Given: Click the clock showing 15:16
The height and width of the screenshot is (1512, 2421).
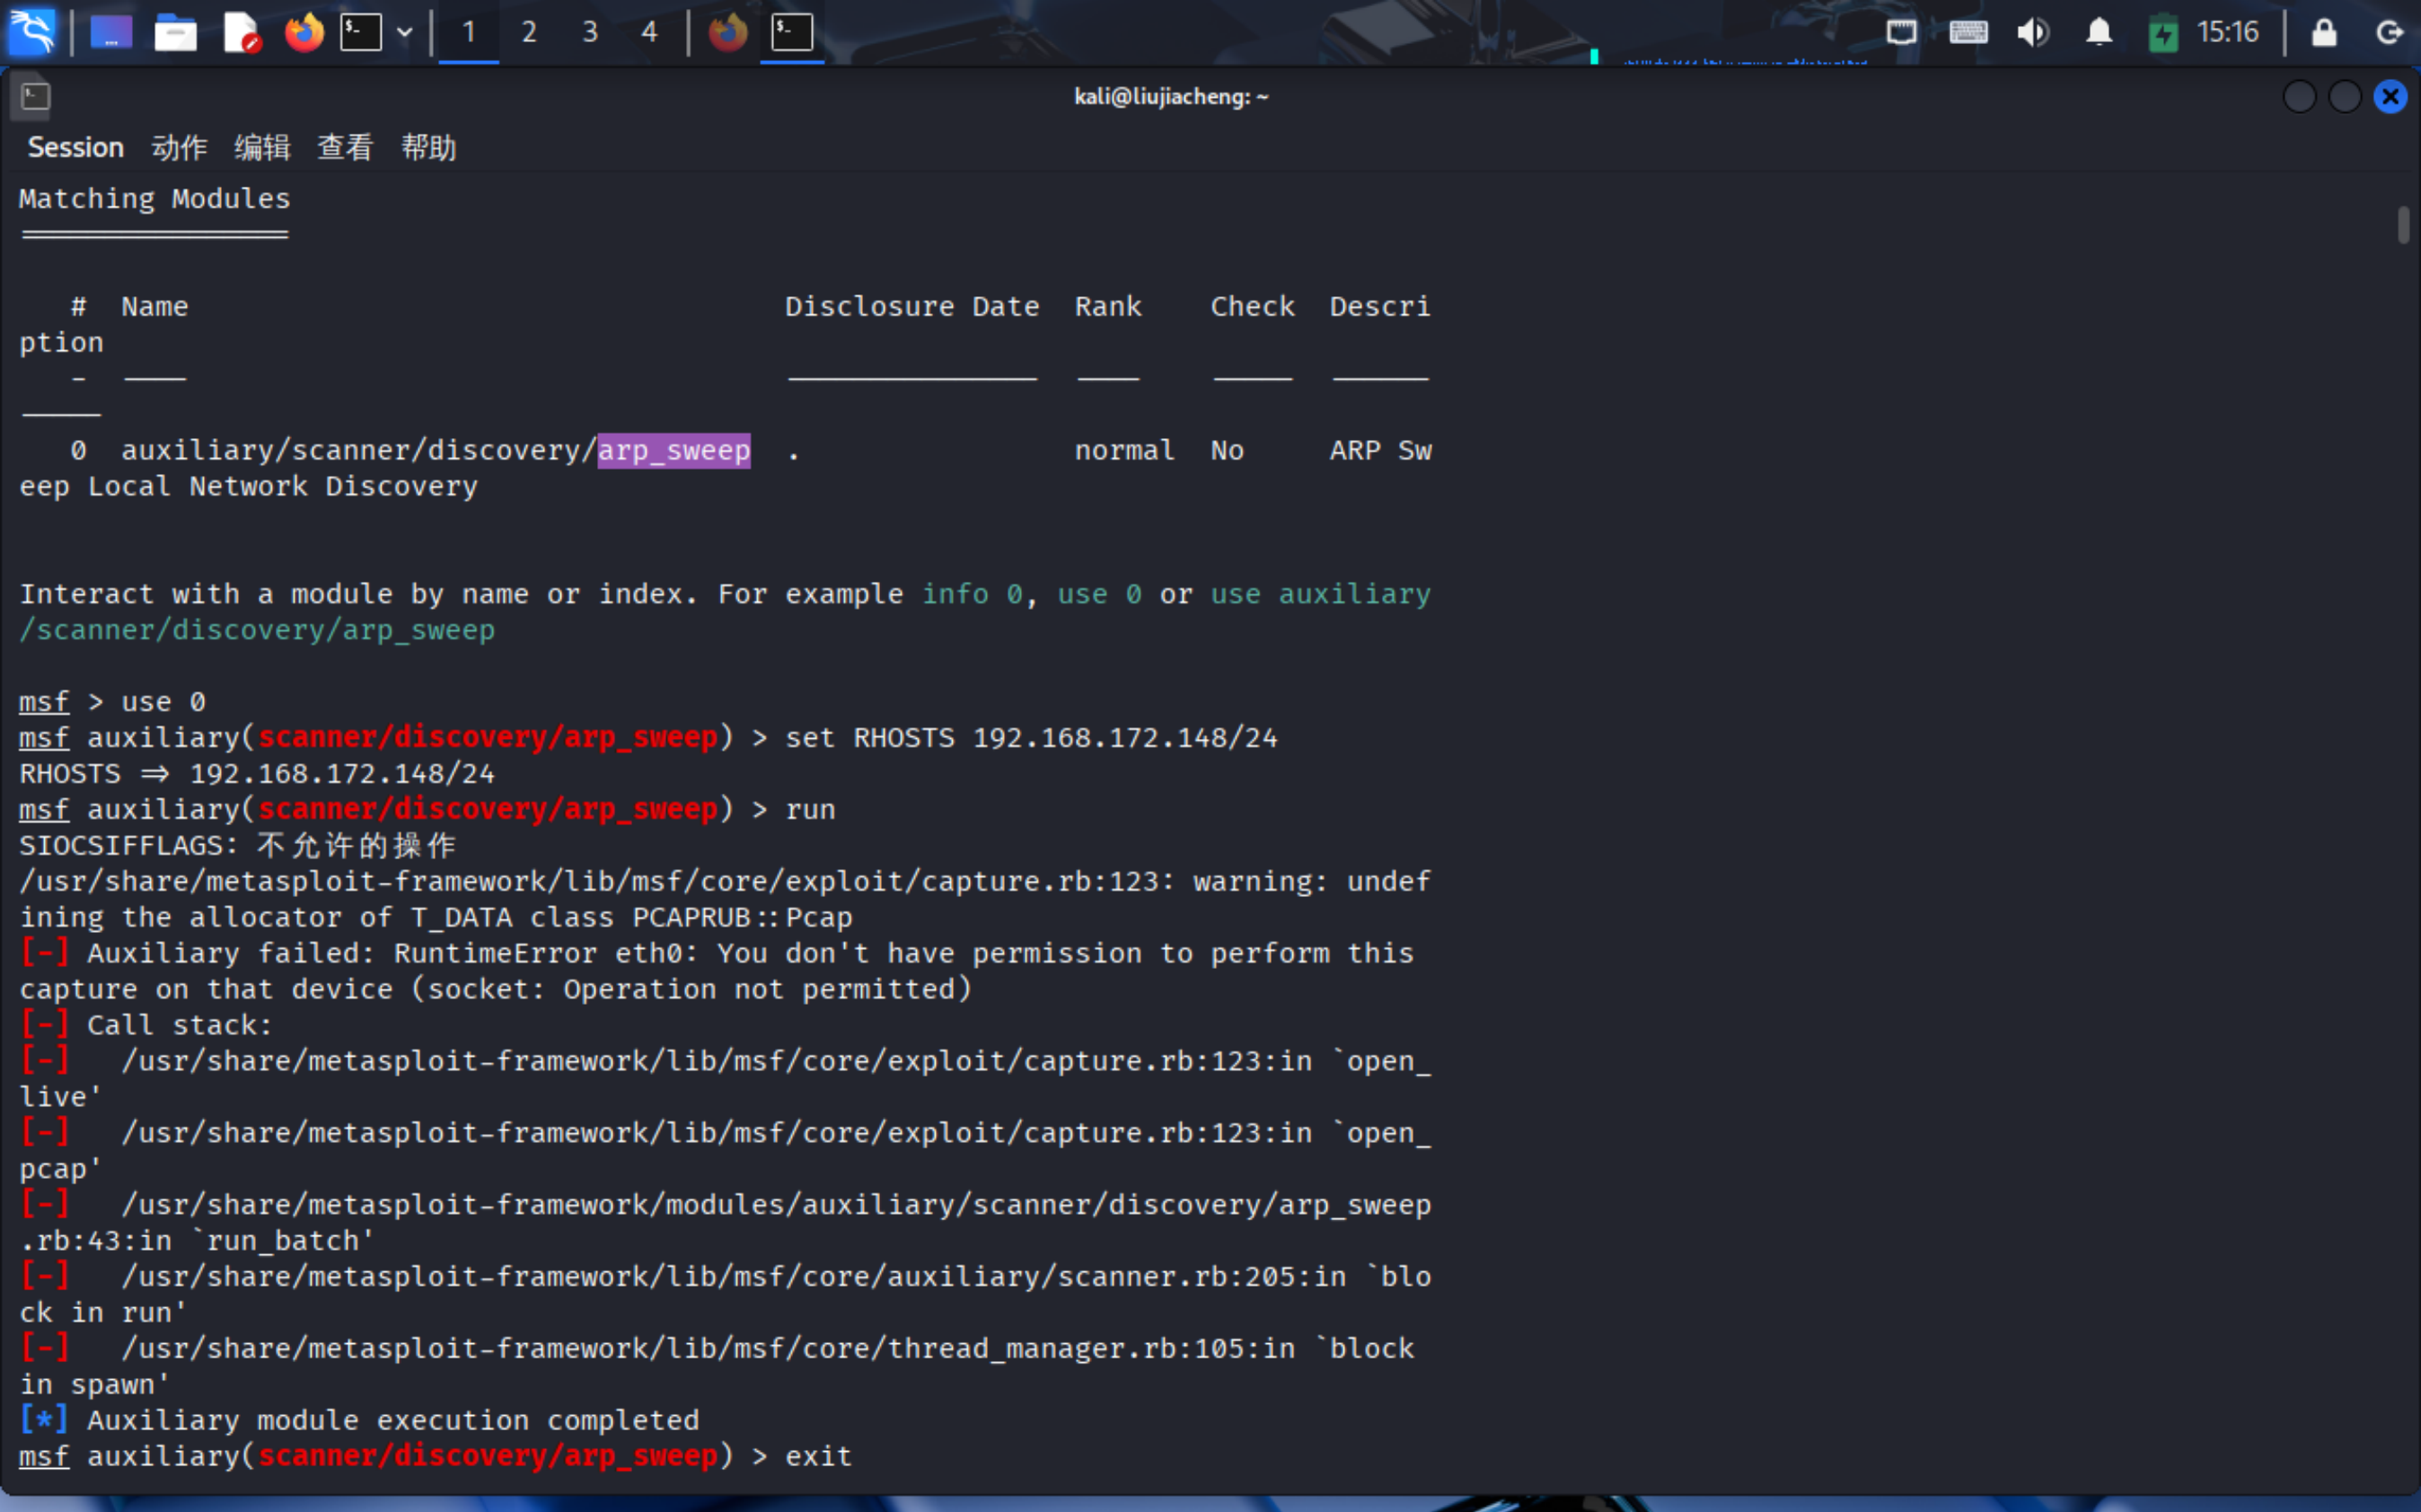Looking at the screenshot, I should pyautogui.click(x=2227, y=32).
